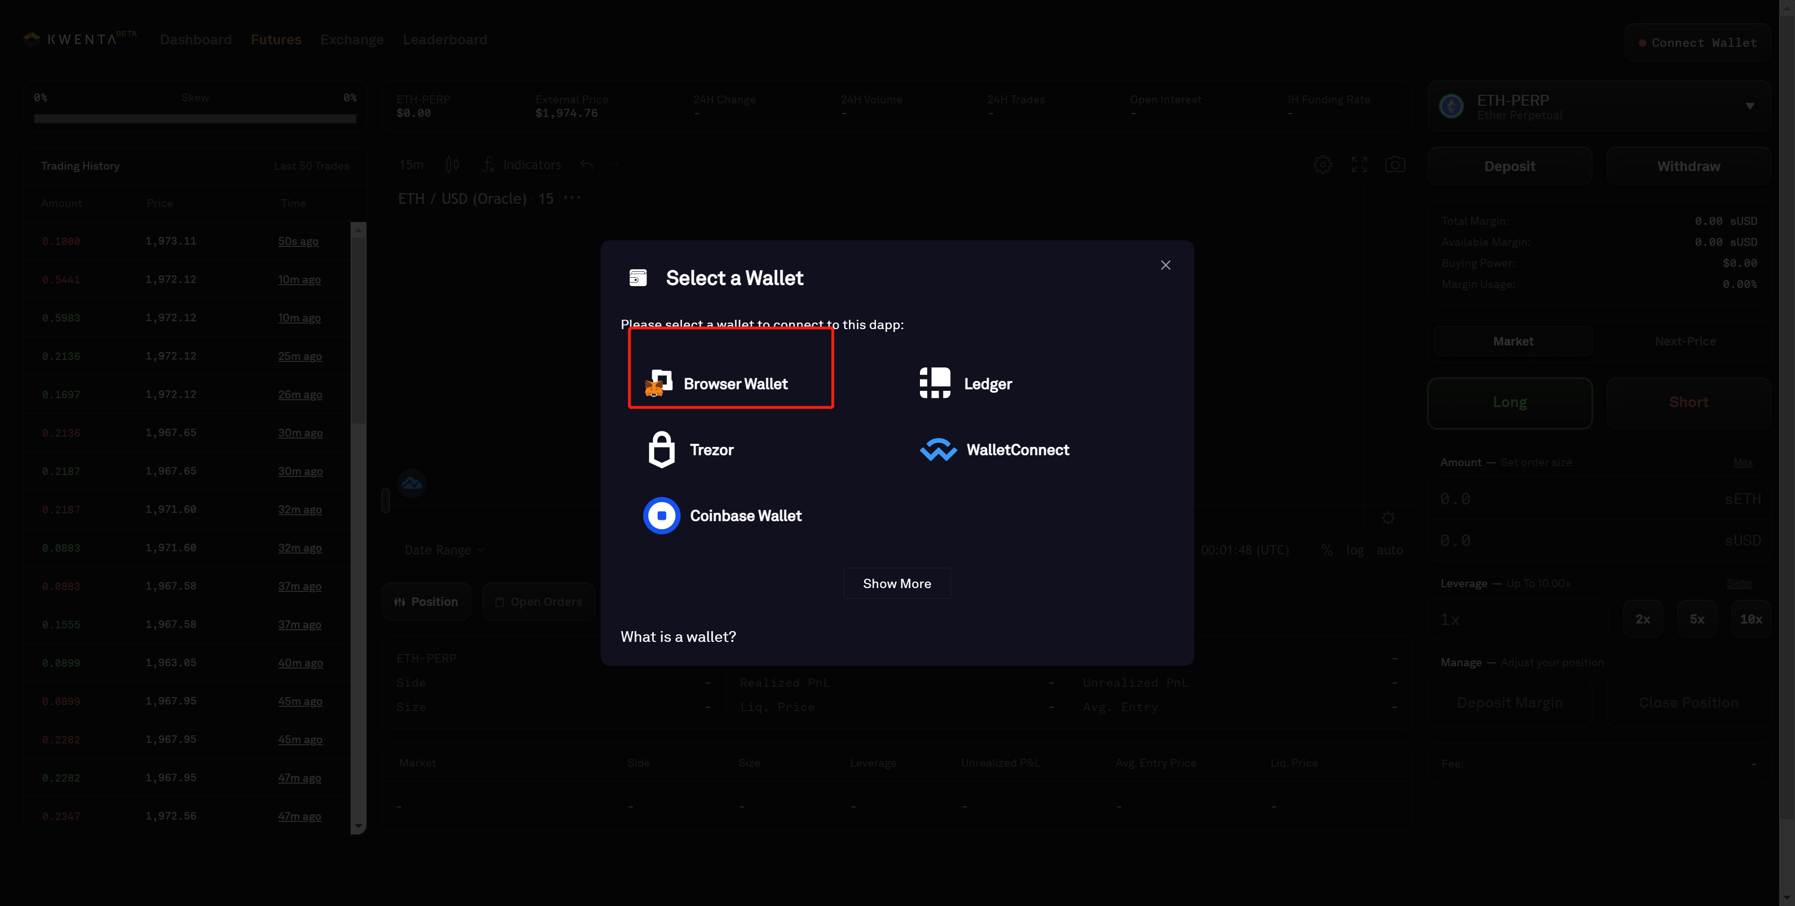Open the 25m ago trade link

300,356
